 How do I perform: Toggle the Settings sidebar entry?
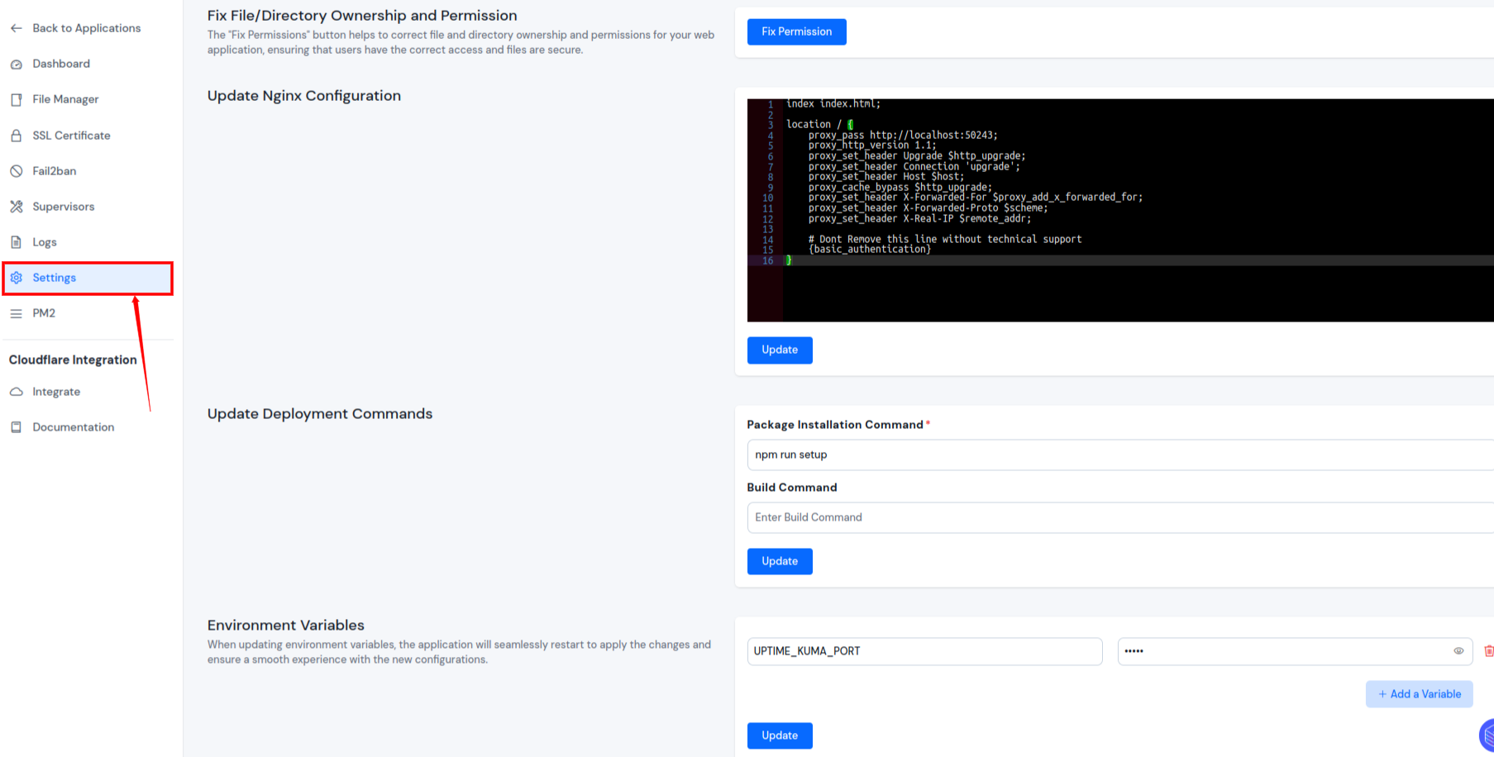pos(55,277)
